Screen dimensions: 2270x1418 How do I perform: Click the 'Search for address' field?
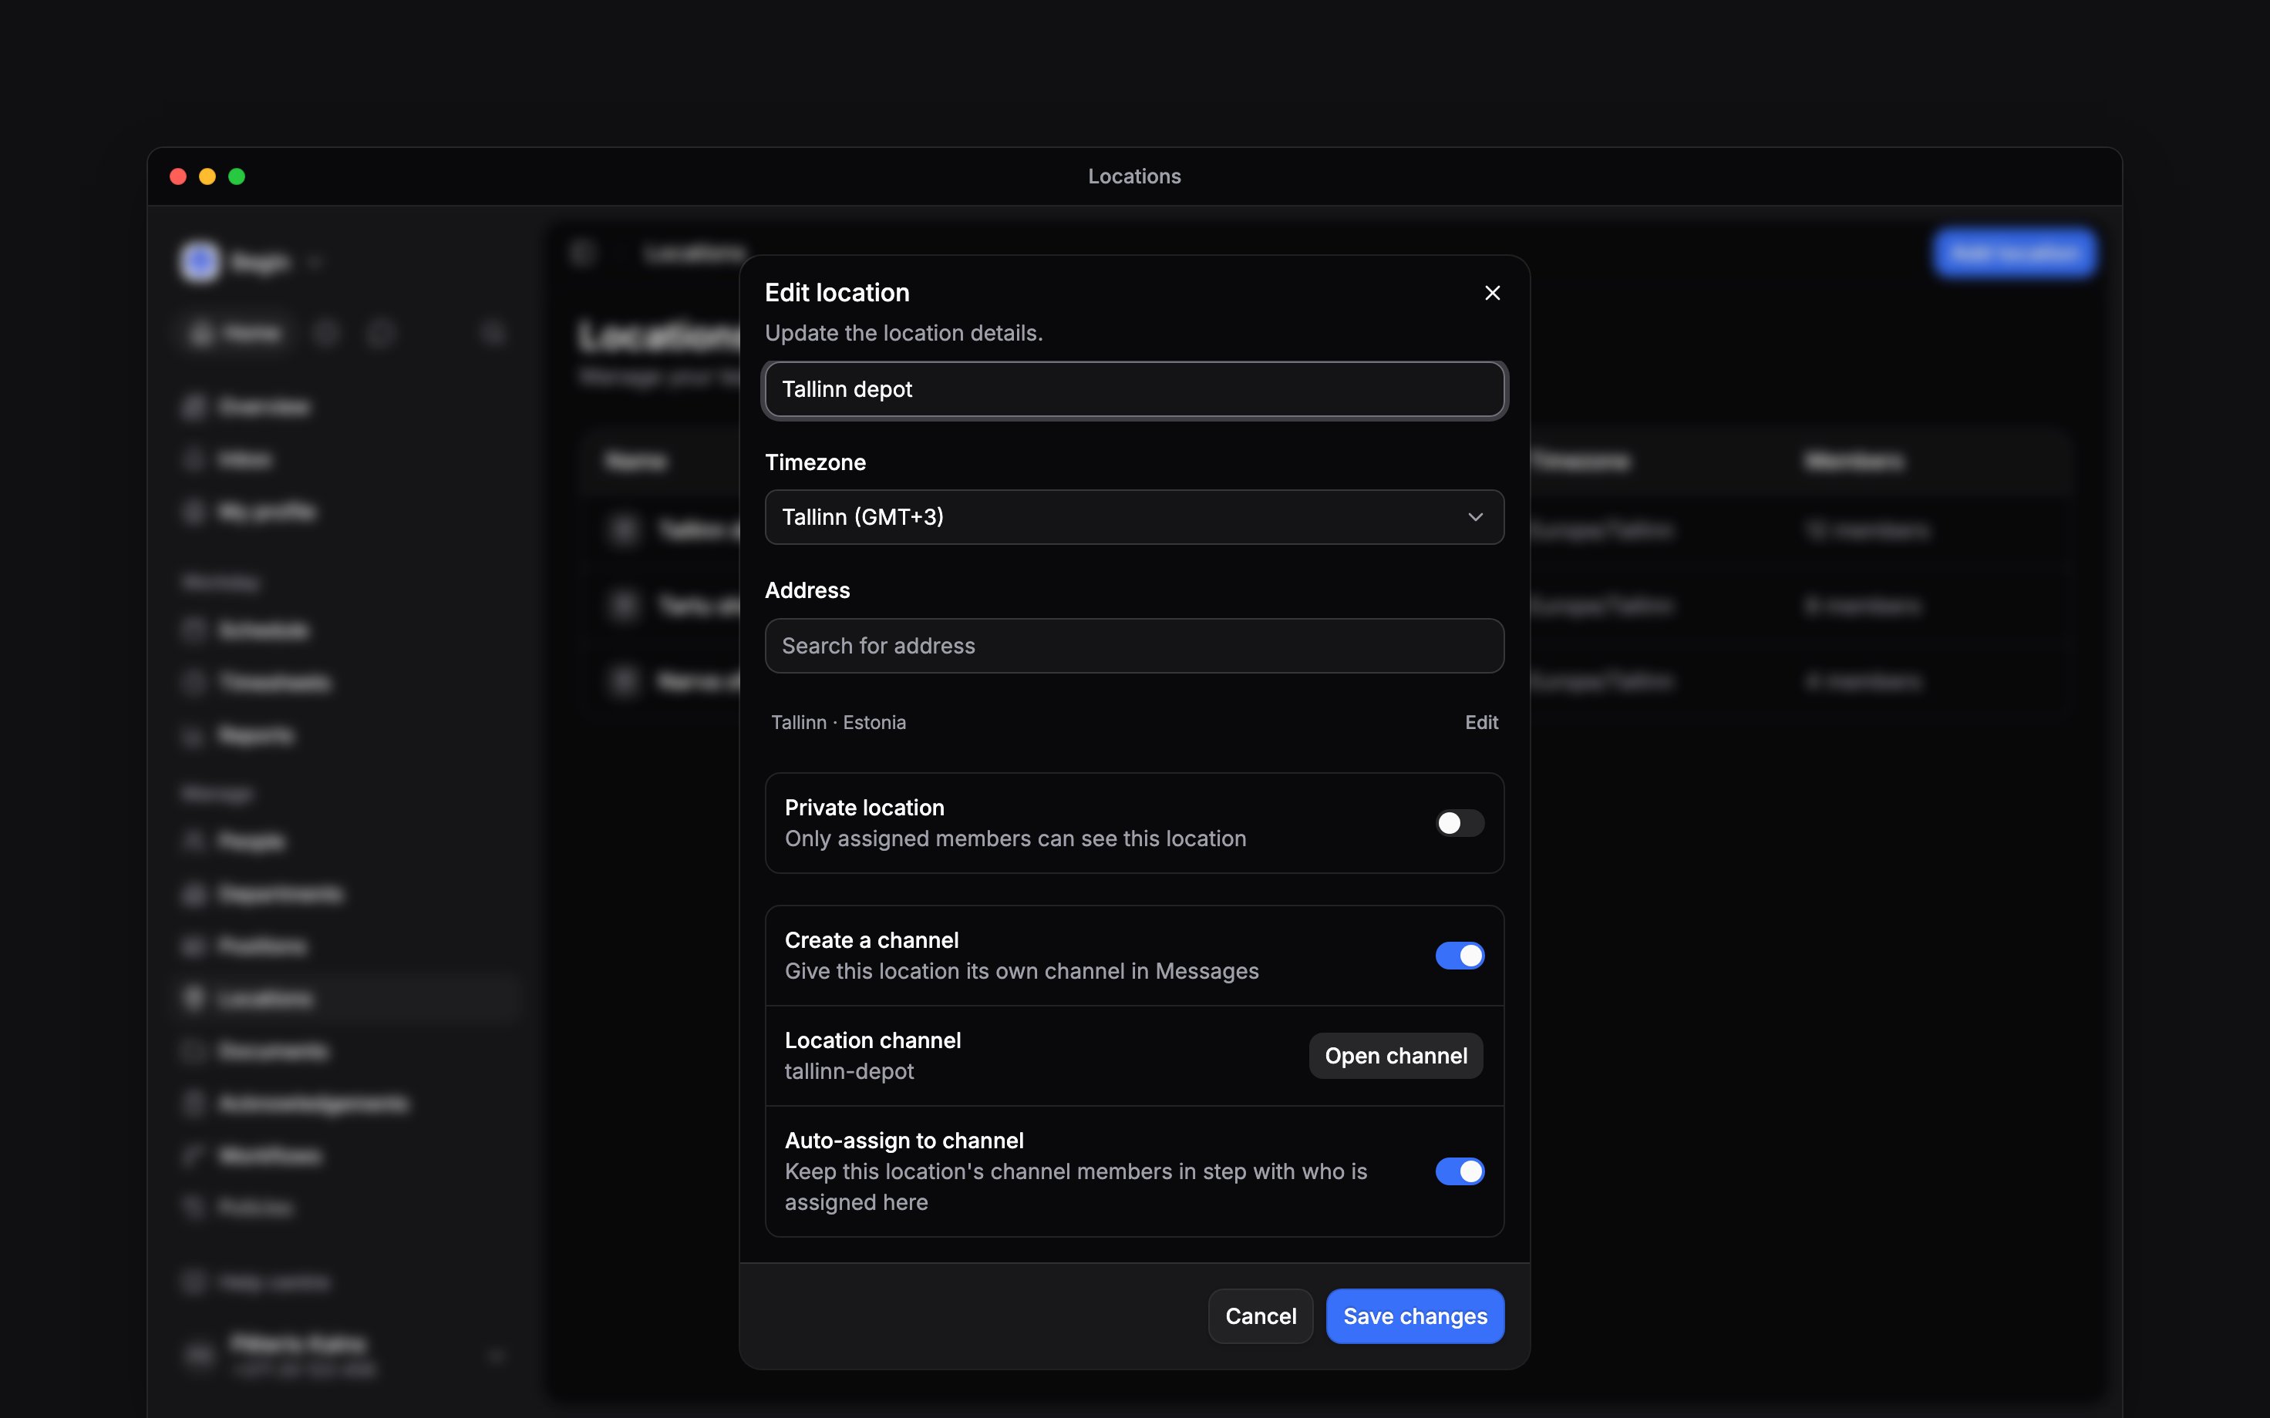[1134, 645]
